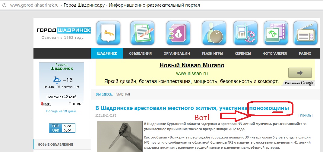Open the classifieds notepad with pencil icon
The height and width of the screenshot is (152, 323).
(x=142, y=33)
